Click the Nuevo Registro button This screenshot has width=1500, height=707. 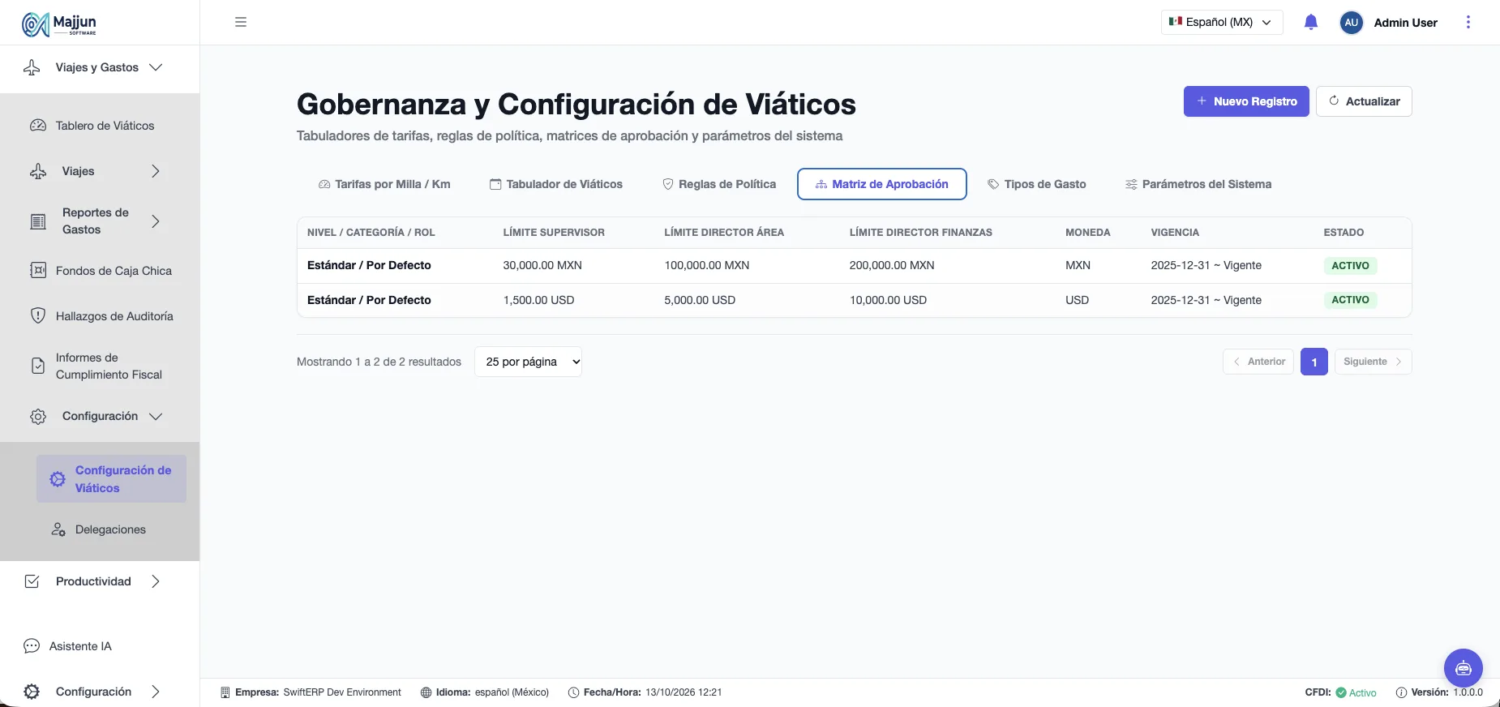point(1246,101)
